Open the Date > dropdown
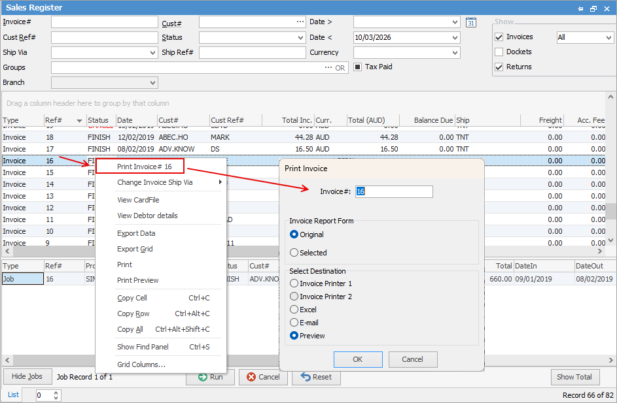The height and width of the screenshot is (403, 617). (x=455, y=22)
